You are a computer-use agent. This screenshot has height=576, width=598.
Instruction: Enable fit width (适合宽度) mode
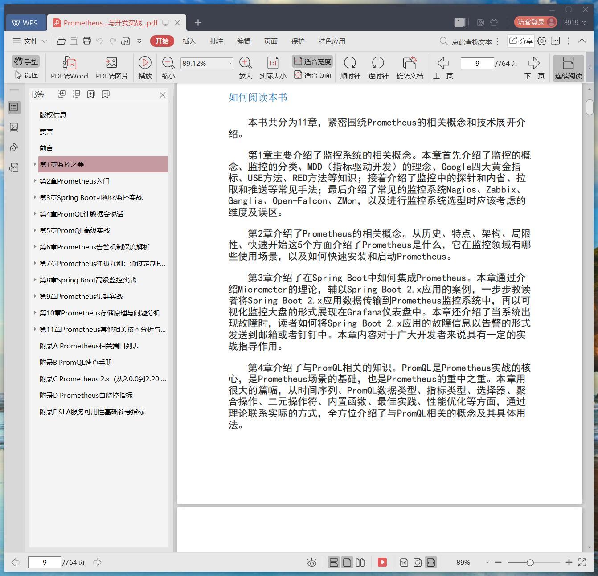click(312, 61)
